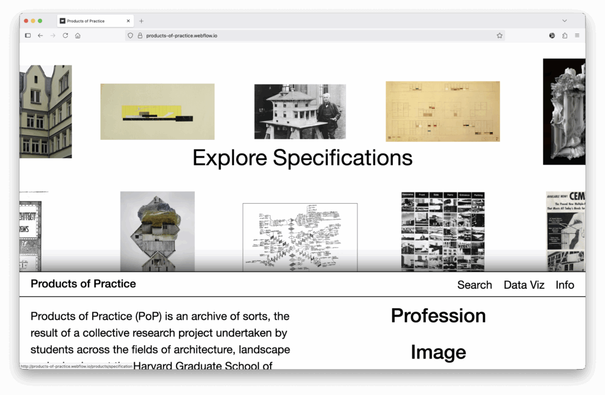Close the Products of Practice tab
This screenshot has width=605, height=395.
pyautogui.click(x=128, y=21)
